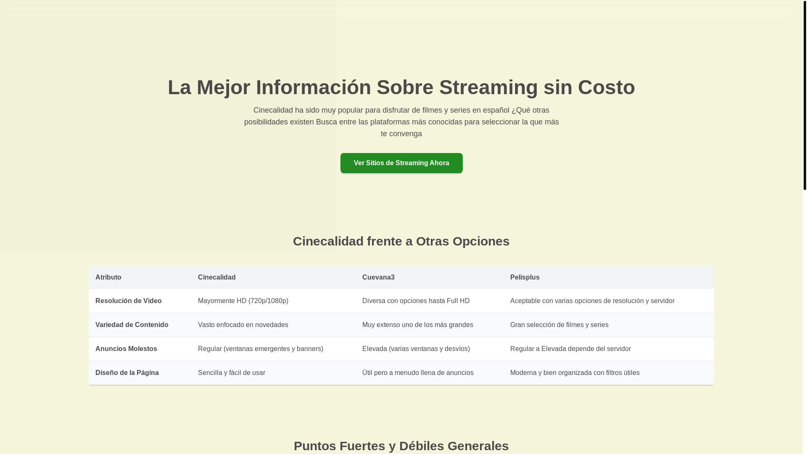Click the Gran selección de filmes y series cell
Screen dimensions: 807x454
(609, 325)
